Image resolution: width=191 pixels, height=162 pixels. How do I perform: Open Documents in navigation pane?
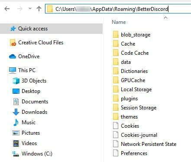click(35, 102)
